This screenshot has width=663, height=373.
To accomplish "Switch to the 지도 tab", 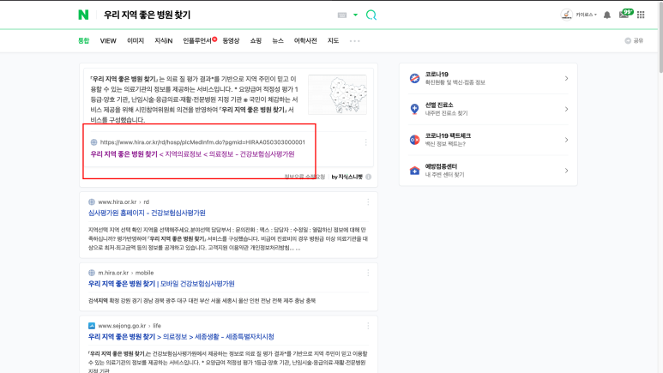I will (333, 40).
